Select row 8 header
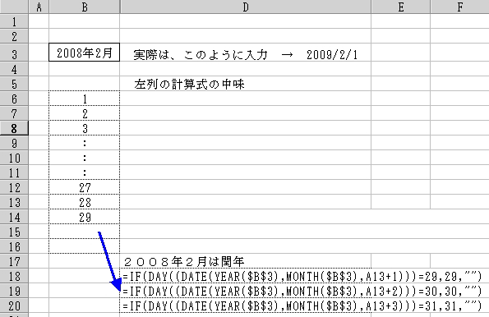The width and height of the screenshot is (489, 317). (14, 128)
